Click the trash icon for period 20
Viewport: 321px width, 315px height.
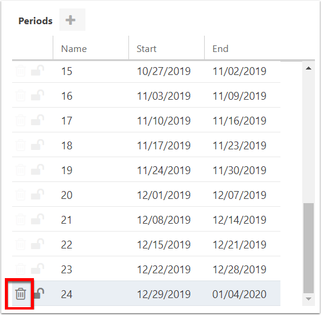point(21,195)
